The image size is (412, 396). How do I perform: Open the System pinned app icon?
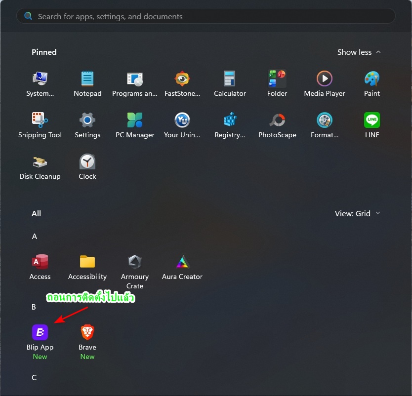[40, 79]
